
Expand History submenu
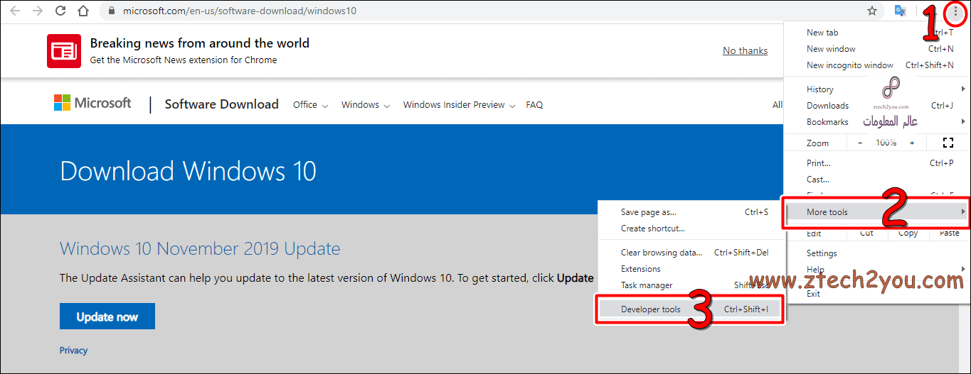[876, 89]
